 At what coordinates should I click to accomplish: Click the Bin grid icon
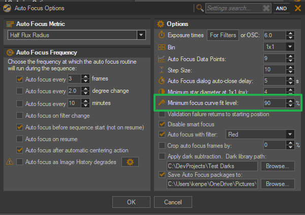pos(162,47)
